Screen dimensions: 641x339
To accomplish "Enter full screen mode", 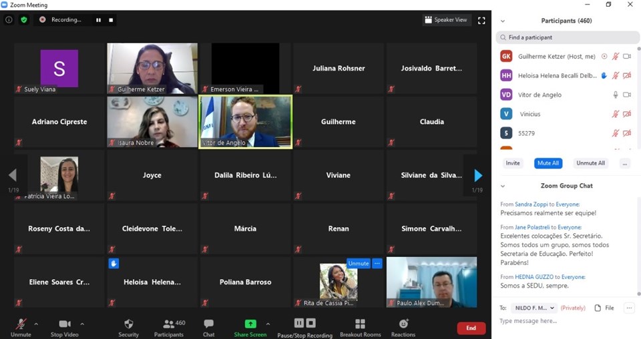I will (x=481, y=20).
